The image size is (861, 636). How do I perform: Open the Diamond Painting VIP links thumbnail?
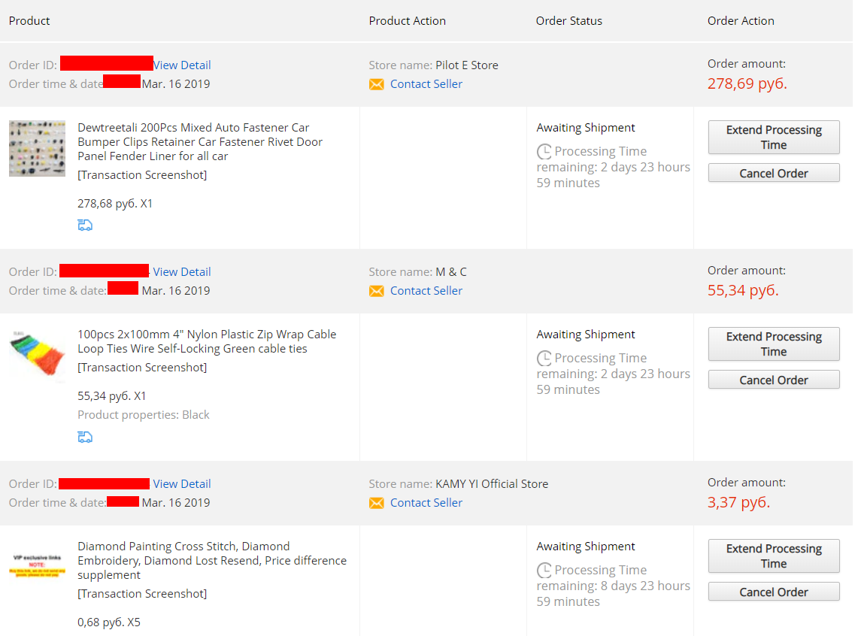coord(38,565)
